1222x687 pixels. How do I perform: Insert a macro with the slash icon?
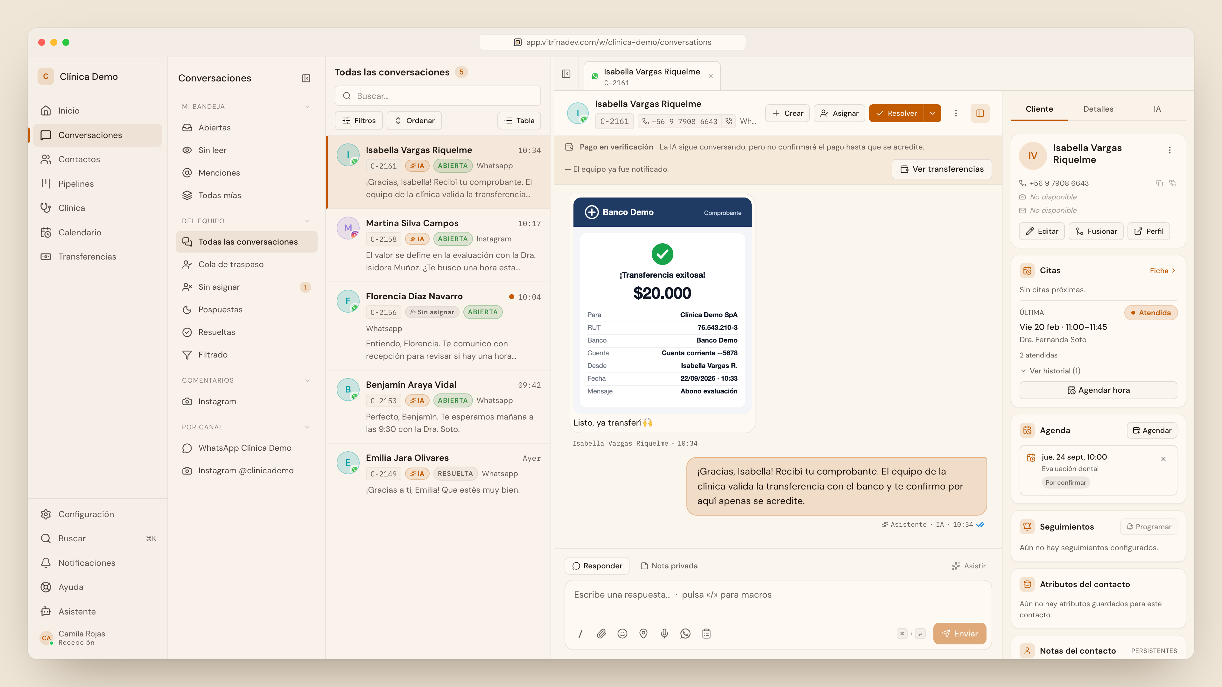[580, 634]
